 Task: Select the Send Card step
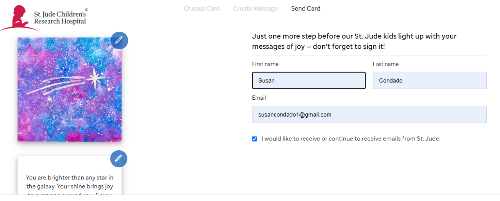tap(305, 9)
